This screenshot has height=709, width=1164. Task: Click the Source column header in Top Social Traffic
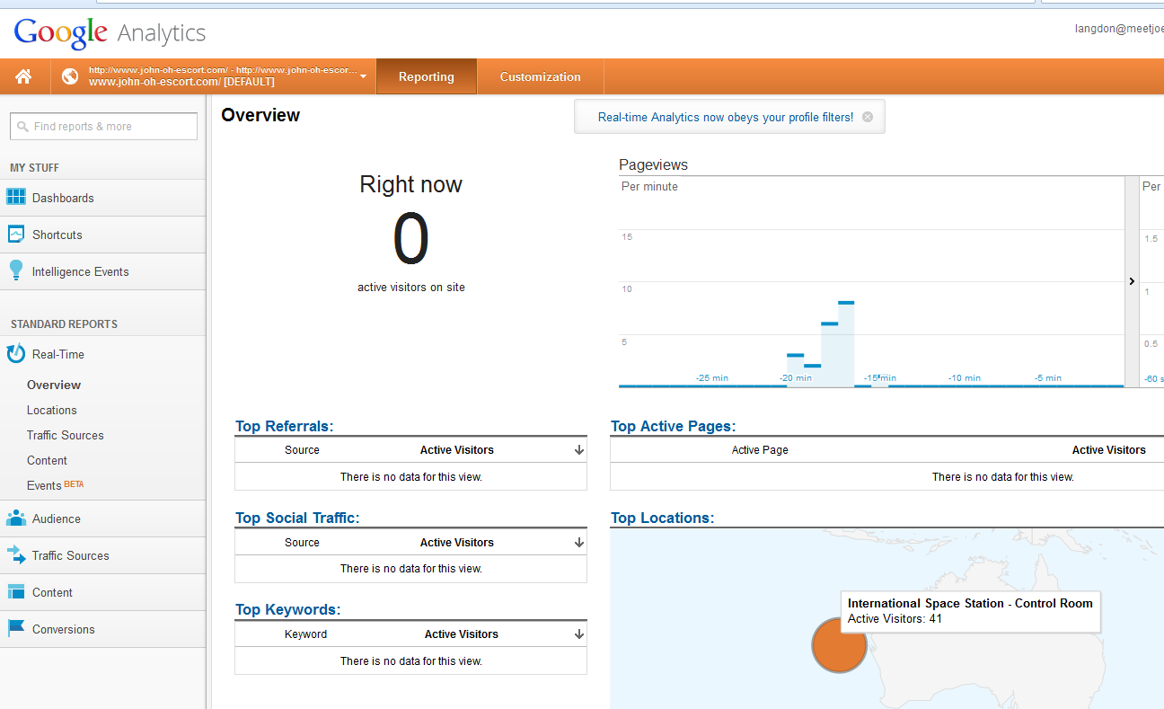302,543
